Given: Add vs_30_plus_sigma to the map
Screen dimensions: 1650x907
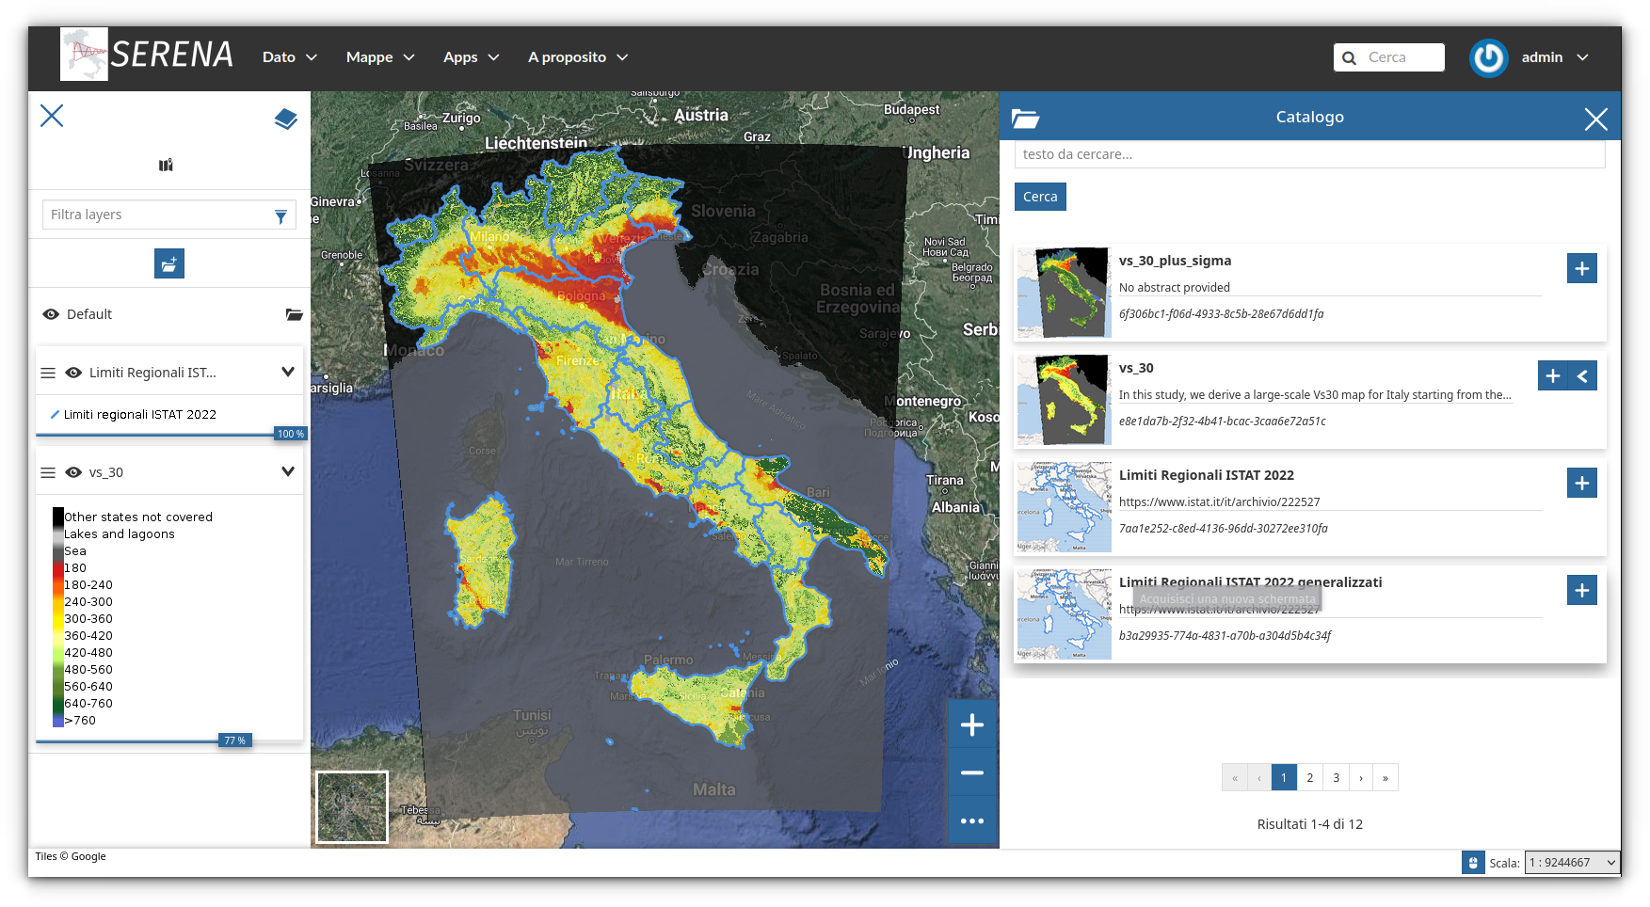Looking at the screenshot, I should [1582, 268].
